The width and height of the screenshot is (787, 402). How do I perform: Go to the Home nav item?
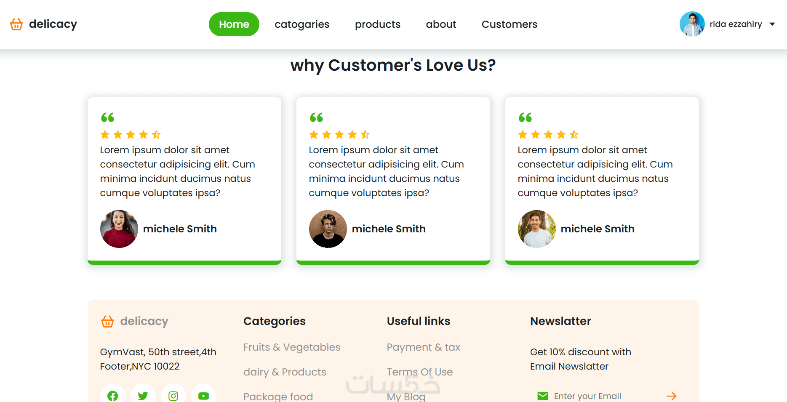(x=234, y=24)
